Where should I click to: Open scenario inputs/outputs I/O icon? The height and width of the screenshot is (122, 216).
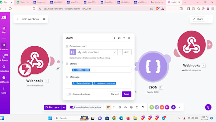125,107
